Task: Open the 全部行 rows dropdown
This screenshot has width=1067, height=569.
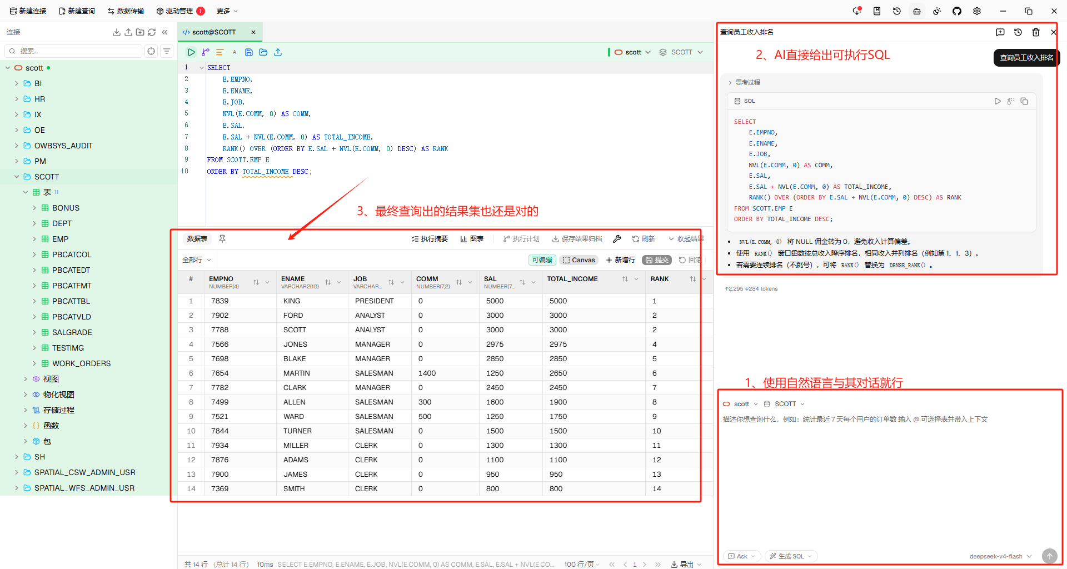Action: point(197,260)
